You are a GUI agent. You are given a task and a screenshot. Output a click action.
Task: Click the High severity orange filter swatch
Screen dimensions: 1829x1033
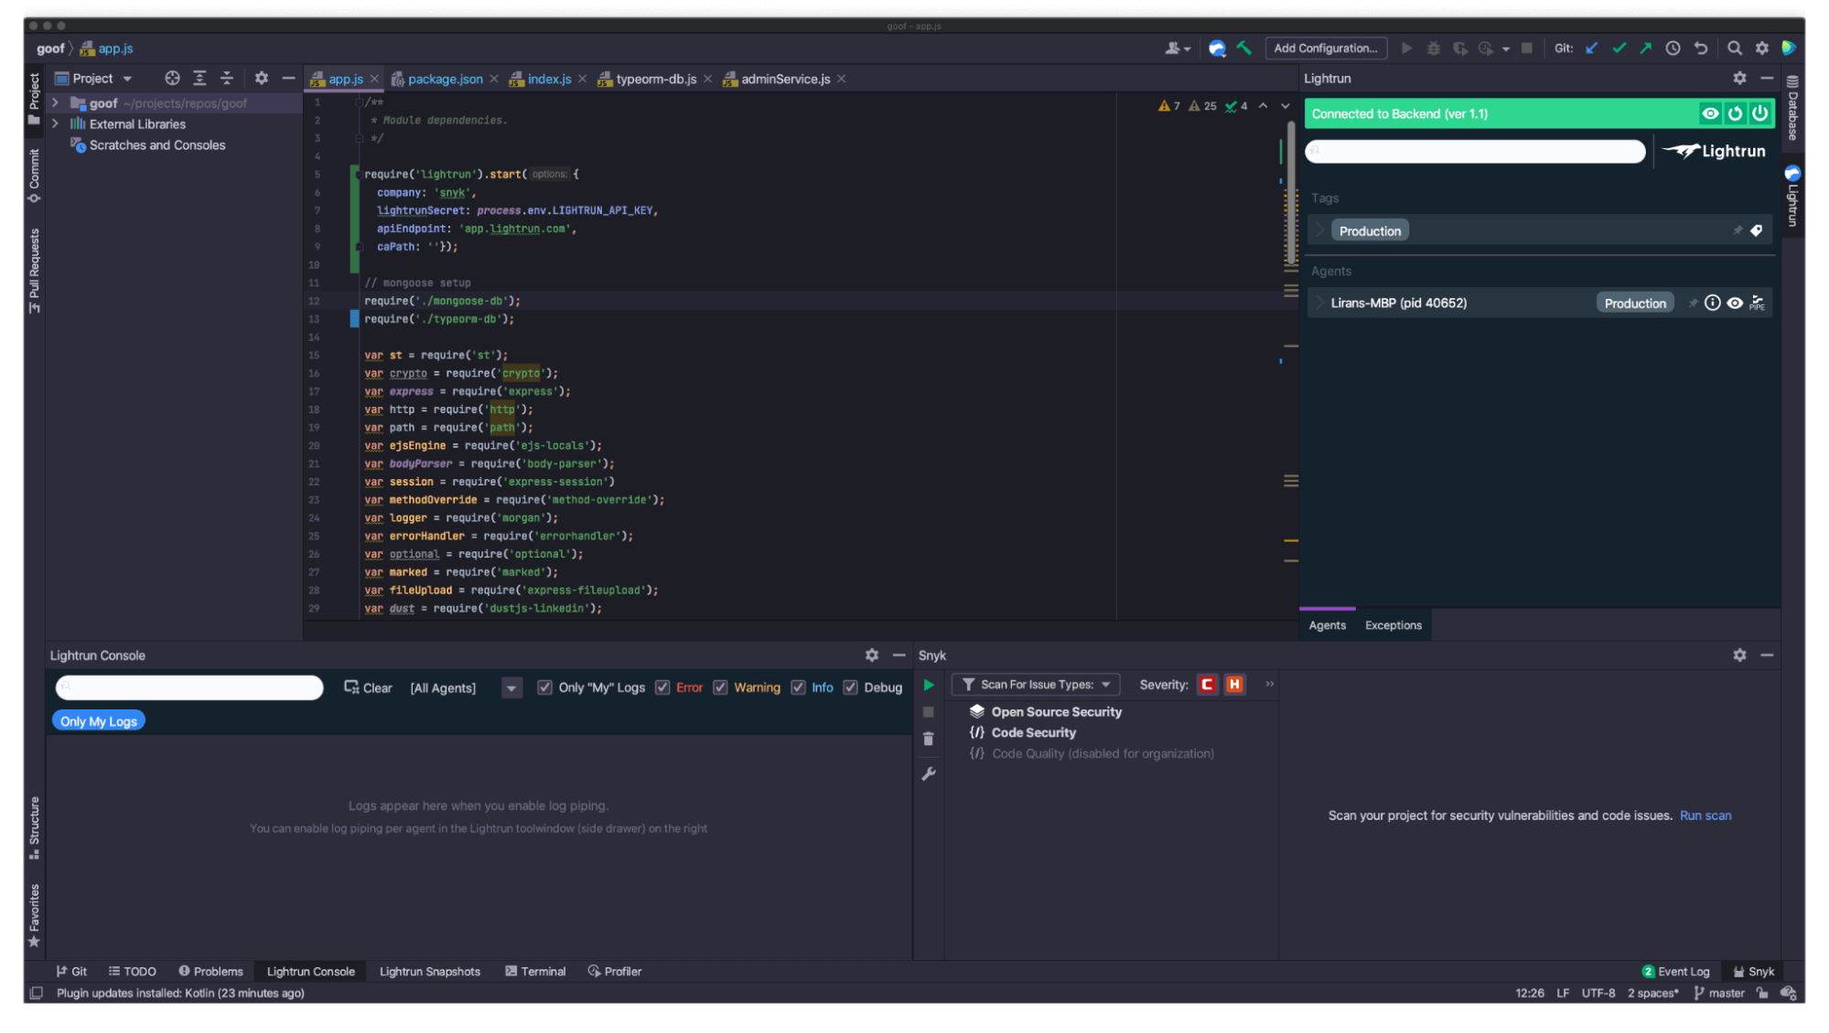pos(1233,684)
